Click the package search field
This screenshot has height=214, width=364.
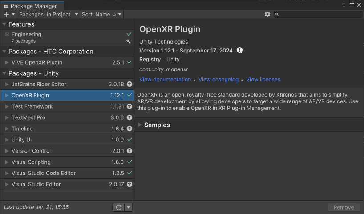320,14
